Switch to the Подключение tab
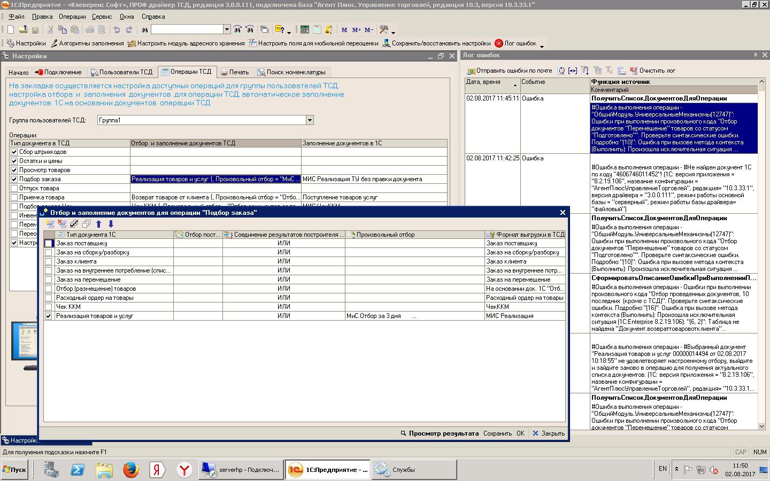Viewport: 770px width, 481px height. (x=59, y=72)
